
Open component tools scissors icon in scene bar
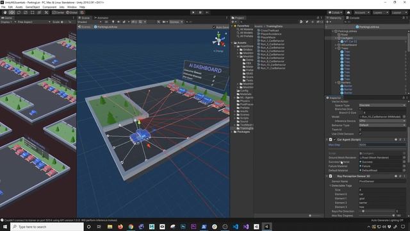(159, 22)
